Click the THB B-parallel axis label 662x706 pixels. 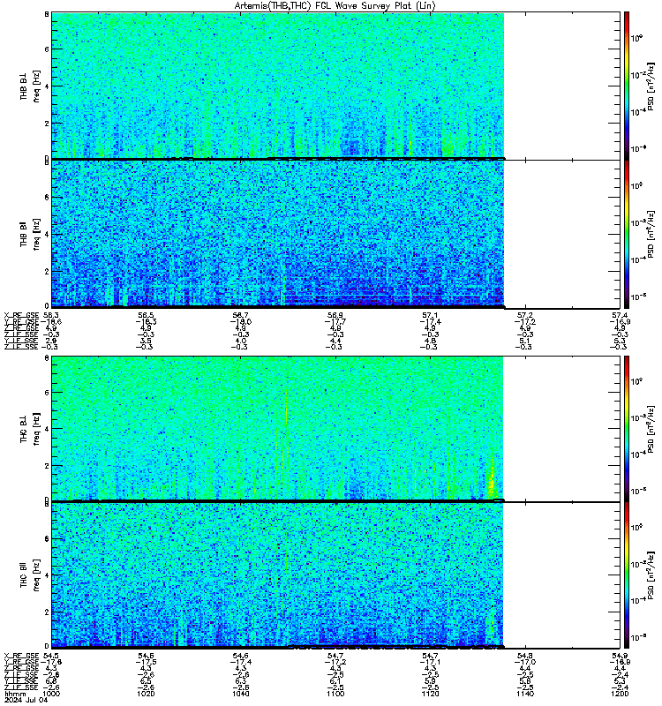tap(24, 234)
